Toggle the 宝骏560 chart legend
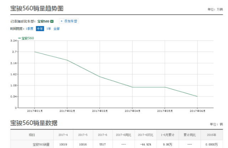 click(26, 38)
